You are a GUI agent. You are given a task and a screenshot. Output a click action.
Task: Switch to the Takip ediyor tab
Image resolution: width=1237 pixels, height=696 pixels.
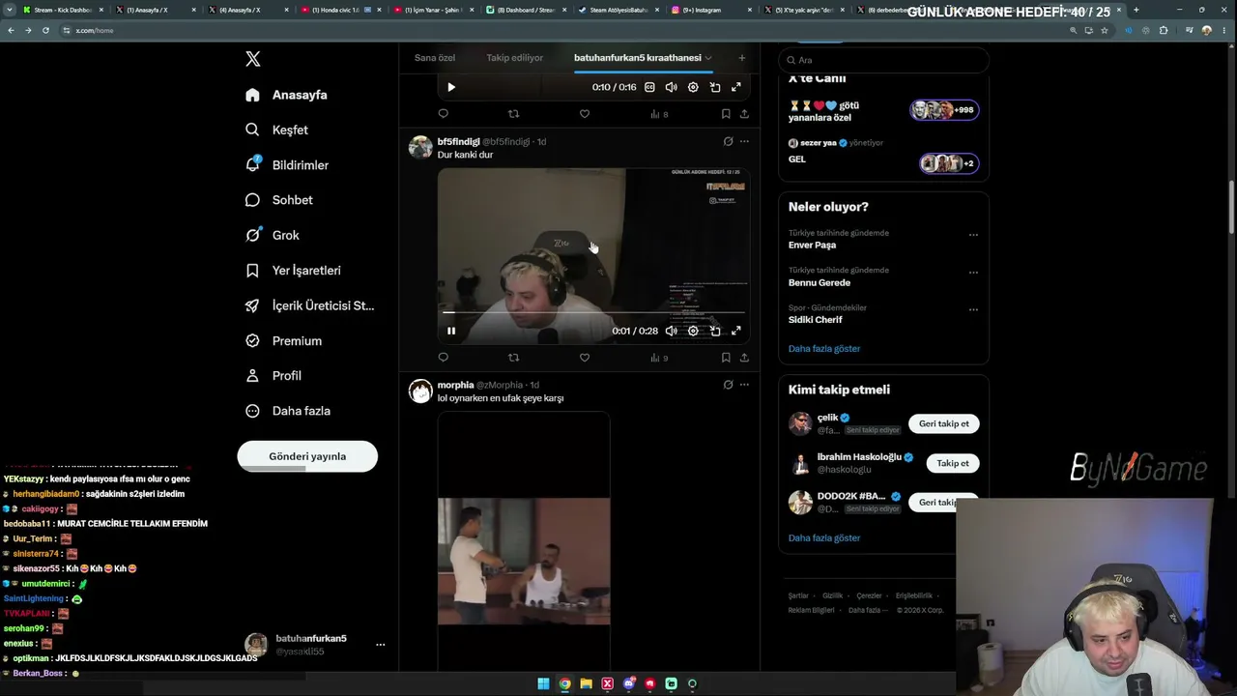(x=514, y=58)
